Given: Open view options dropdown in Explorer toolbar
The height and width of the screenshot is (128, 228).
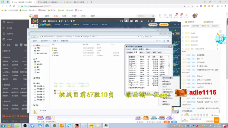Looking at the screenshot, I should 160,41.
